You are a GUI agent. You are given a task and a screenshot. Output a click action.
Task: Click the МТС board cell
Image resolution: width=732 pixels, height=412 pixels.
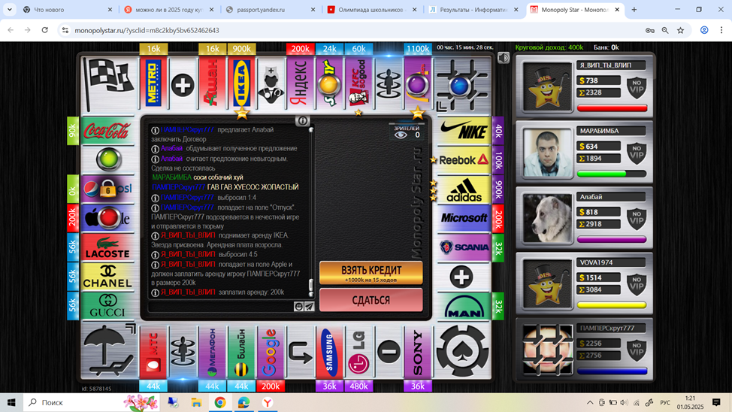(153, 352)
